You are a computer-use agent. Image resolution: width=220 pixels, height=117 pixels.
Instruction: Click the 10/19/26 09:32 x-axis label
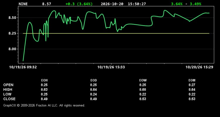(x=23, y=67)
